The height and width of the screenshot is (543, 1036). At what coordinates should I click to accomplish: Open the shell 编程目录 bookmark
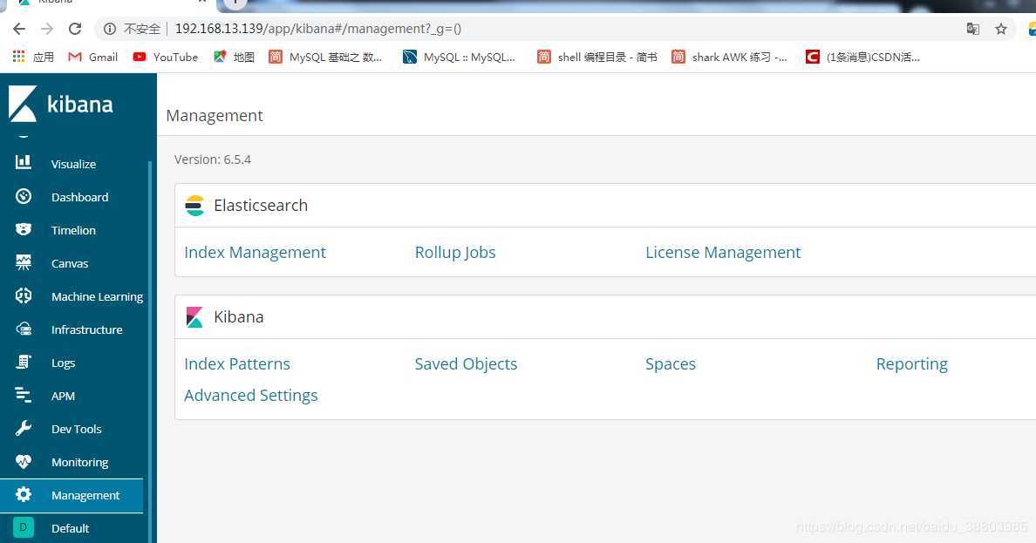point(596,57)
